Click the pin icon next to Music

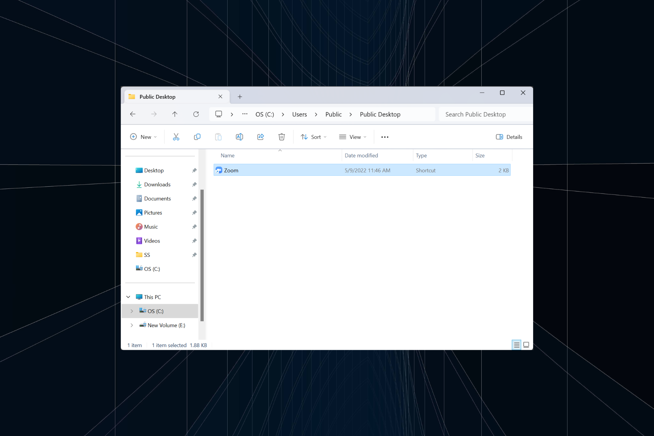pyautogui.click(x=194, y=227)
